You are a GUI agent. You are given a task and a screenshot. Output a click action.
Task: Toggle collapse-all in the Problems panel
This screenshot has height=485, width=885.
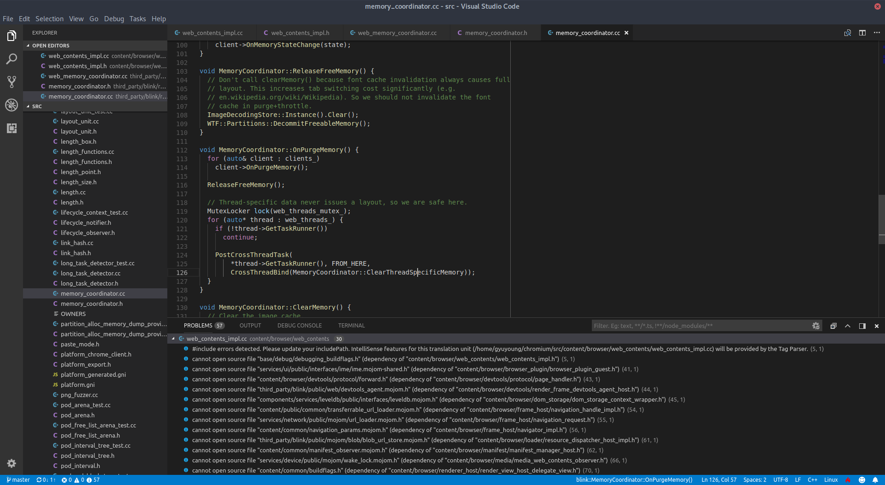(833, 326)
